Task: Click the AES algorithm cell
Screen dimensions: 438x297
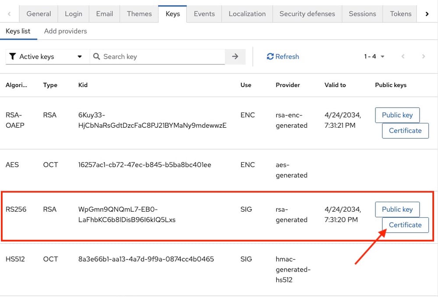Action: tap(12, 165)
